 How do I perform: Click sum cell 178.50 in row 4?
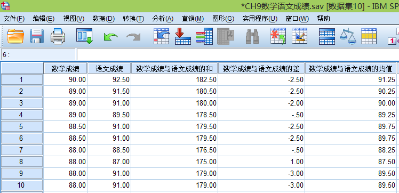point(174,115)
